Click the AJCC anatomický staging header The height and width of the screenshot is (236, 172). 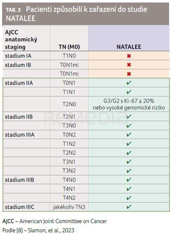pos(21,40)
